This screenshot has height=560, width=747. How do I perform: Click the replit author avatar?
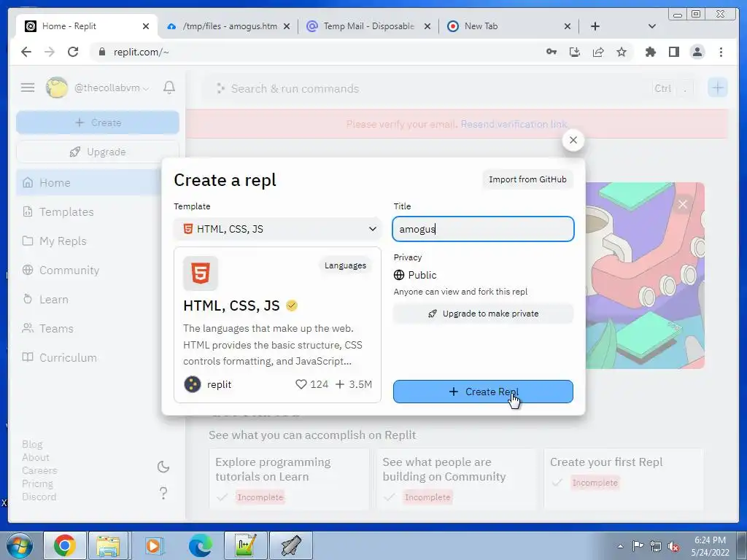[x=193, y=384]
